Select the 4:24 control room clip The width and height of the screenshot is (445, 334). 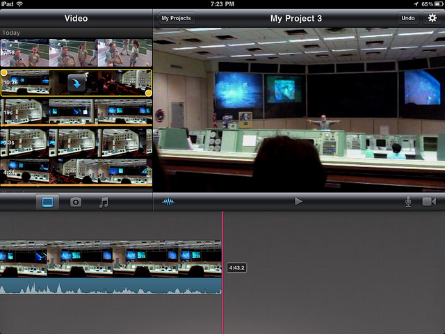click(x=76, y=173)
